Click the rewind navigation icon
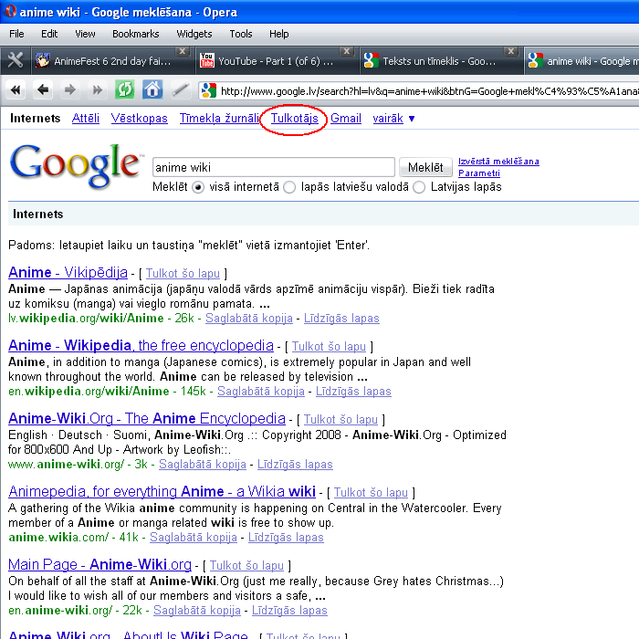 (x=16, y=89)
